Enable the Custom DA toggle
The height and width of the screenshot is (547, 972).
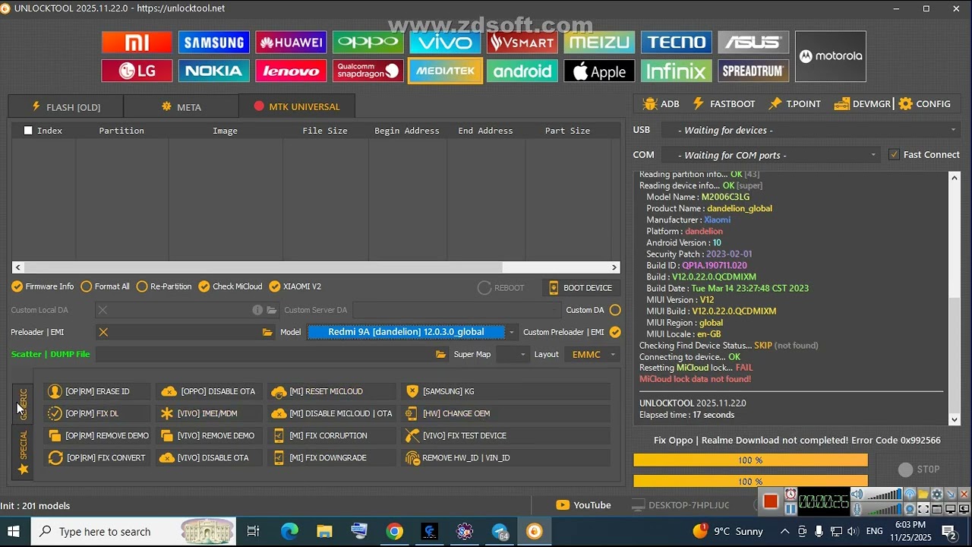615,310
